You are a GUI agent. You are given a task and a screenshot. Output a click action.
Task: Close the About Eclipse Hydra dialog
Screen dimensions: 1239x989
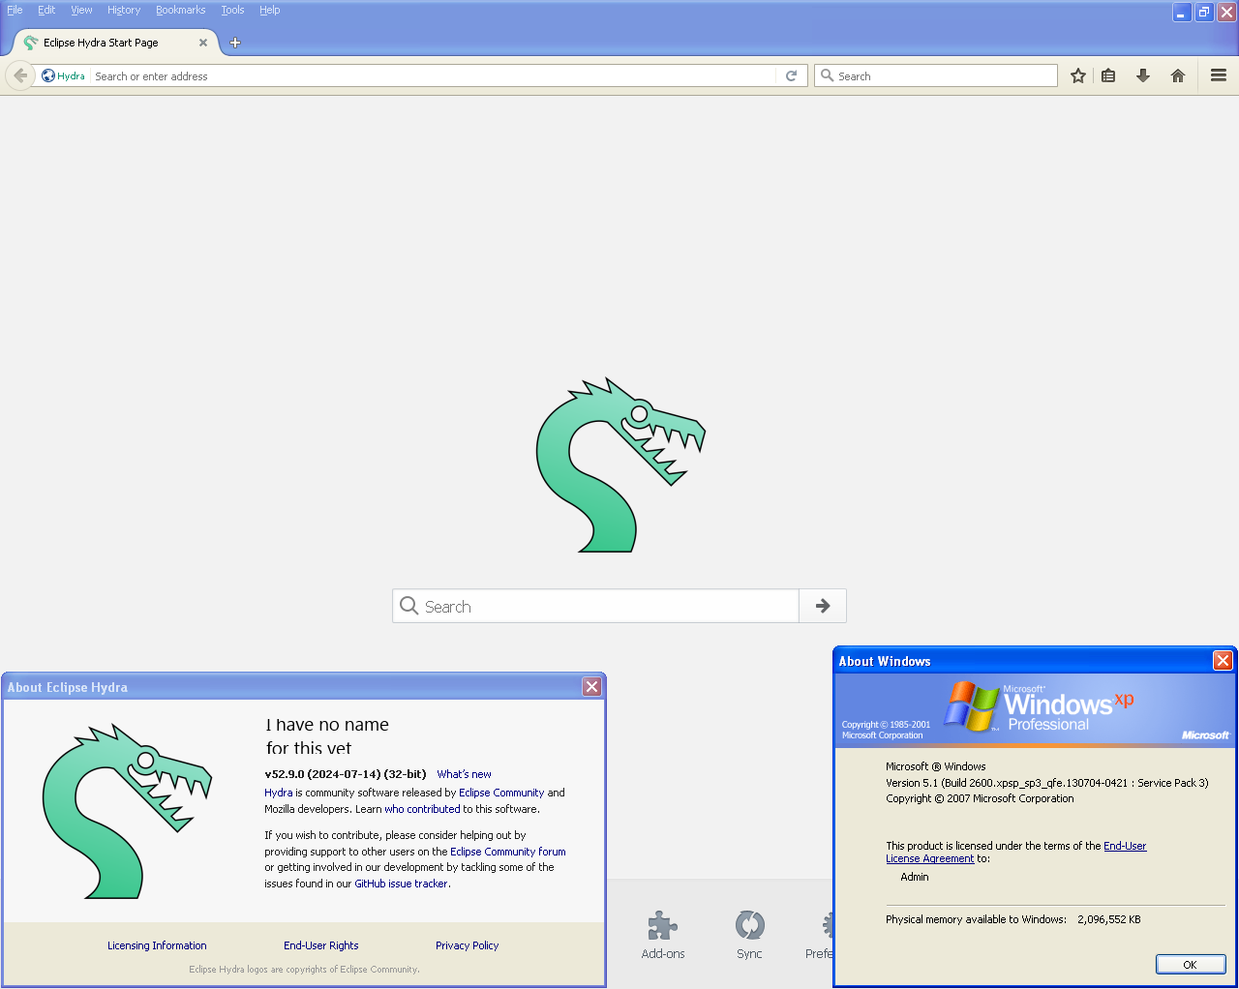pyautogui.click(x=592, y=687)
